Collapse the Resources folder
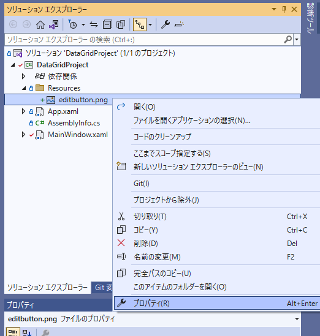The image size is (320, 336). pos(24,88)
